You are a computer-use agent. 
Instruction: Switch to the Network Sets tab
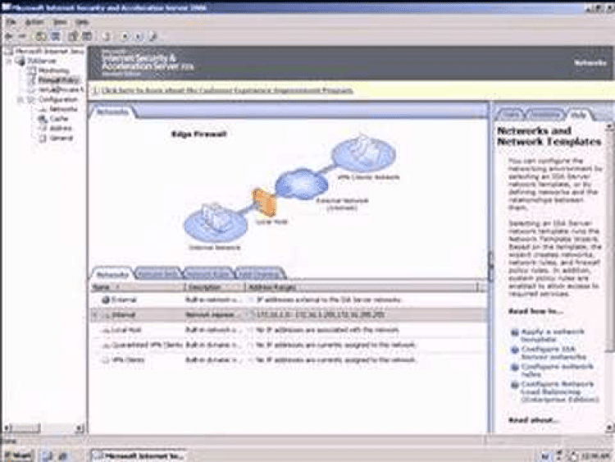pyautogui.click(x=158, y=273)
